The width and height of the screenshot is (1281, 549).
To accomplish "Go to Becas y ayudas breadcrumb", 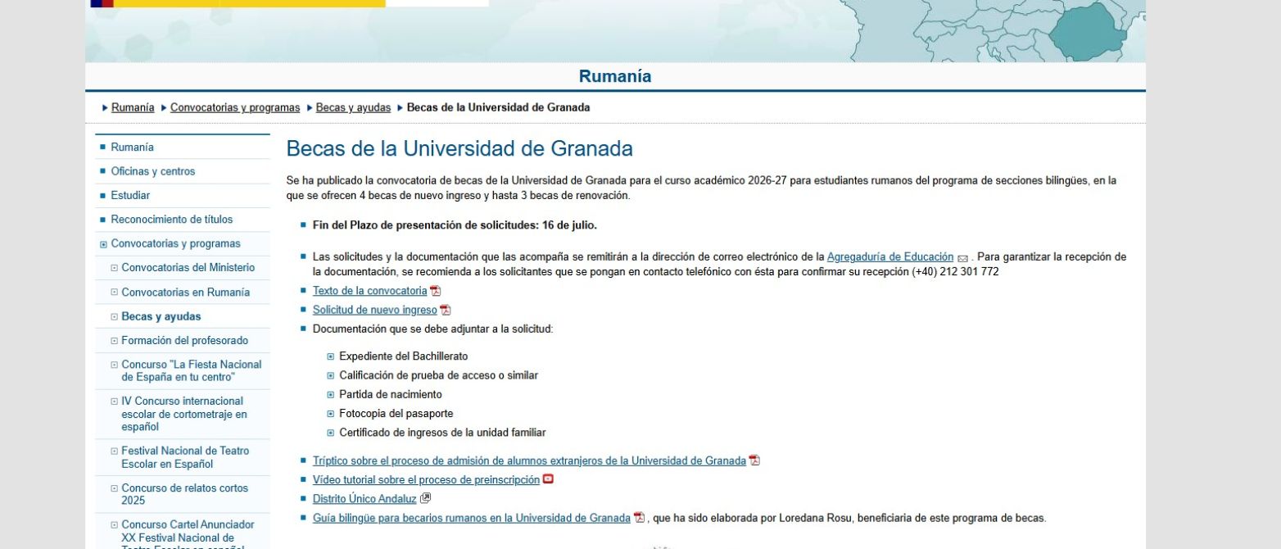I will pyautogui.click(x=353, y=107).
